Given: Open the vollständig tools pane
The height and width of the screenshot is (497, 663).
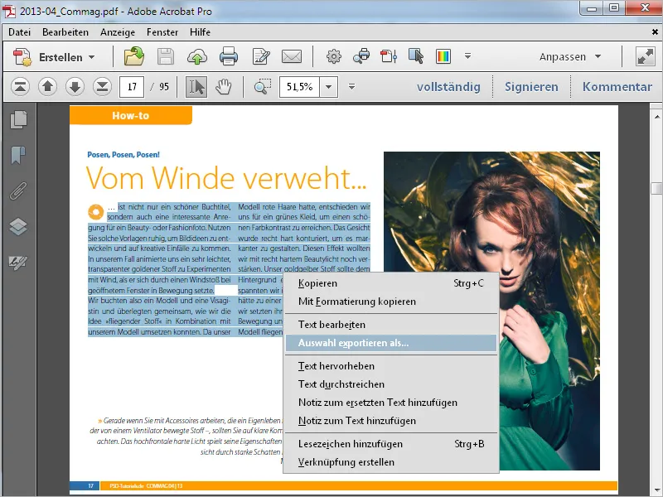Looking at the screenshot, I should (448, 87).
